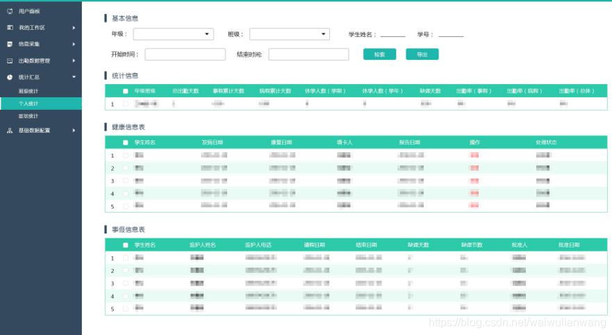
Task: Click 病假累计天数 column header
Action: tap(276, 91)
